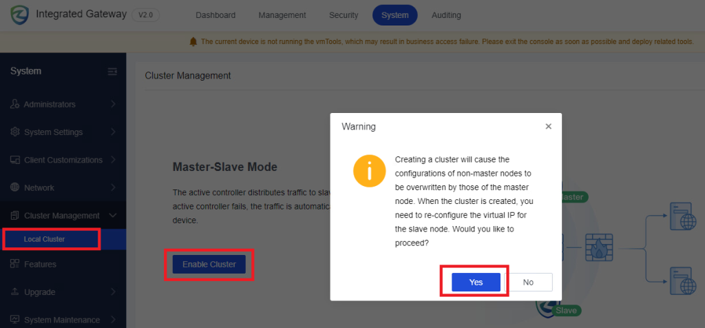Collapse the Cluster Management section
Viewport: 705px width, 328px height.
[x=113, y=216]
